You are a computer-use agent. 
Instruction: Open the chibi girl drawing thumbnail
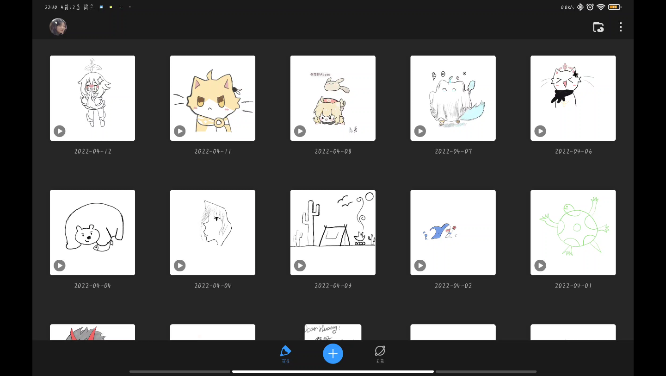pyautogui.click(x=92, y=98)
